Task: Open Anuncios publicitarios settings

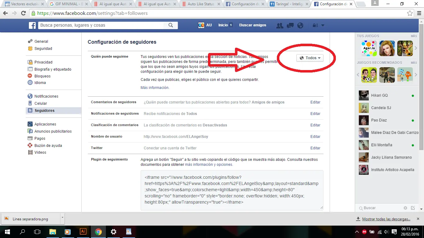Action: point(53,131)
